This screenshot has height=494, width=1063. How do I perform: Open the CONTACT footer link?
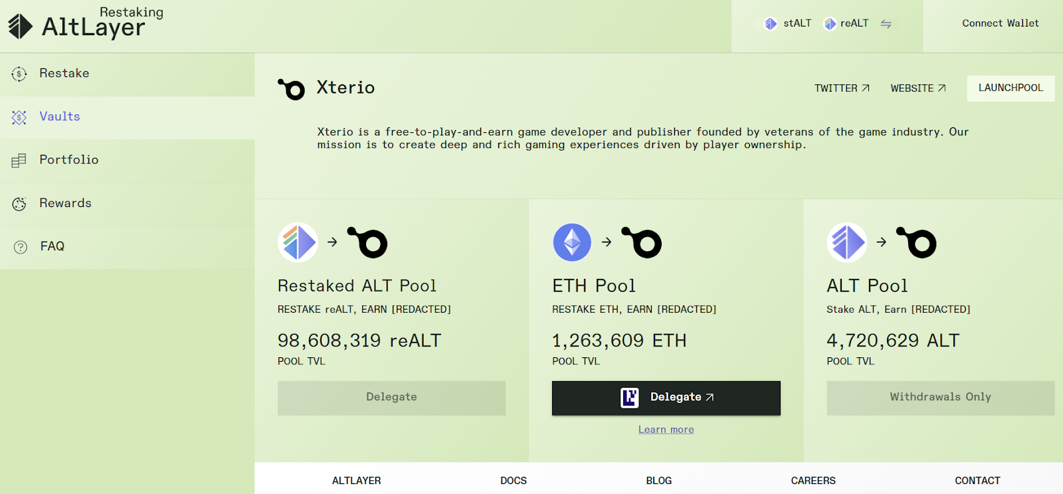coord(977,481)
